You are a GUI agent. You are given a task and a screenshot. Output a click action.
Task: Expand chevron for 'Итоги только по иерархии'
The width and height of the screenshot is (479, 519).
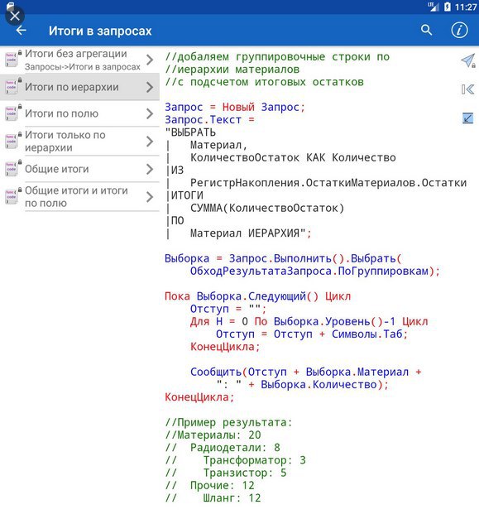(150, 142)
